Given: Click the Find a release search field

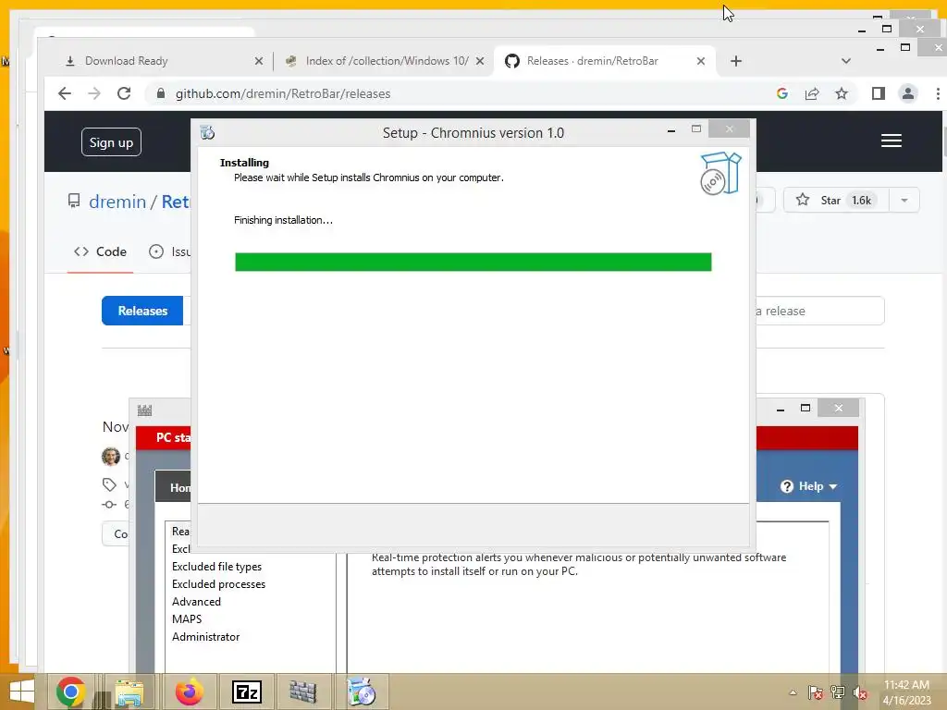Looking at the screenshot, I should [x=819, y=311].
